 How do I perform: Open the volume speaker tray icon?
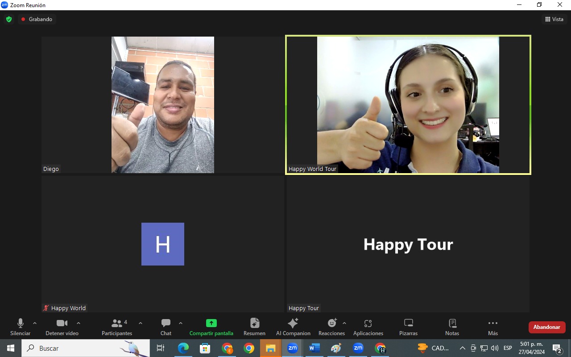494,348
